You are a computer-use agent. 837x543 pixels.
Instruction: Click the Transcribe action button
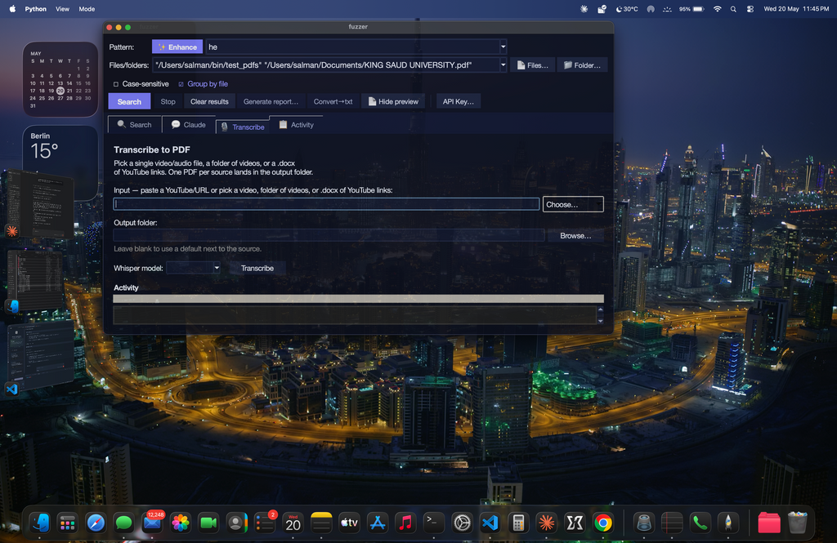tap(257, 268)
